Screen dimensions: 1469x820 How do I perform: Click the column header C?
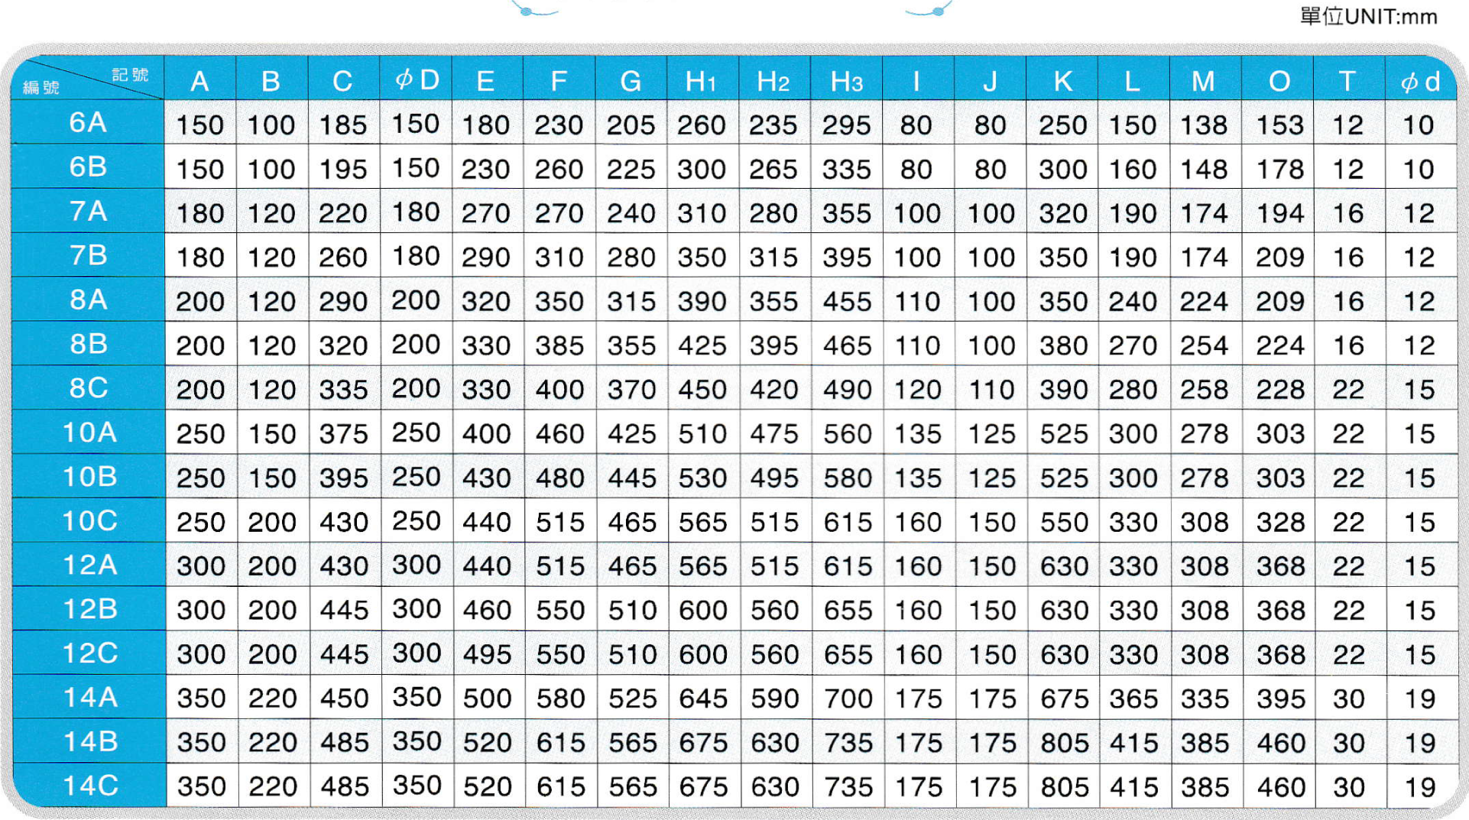(x=342, y=81)
